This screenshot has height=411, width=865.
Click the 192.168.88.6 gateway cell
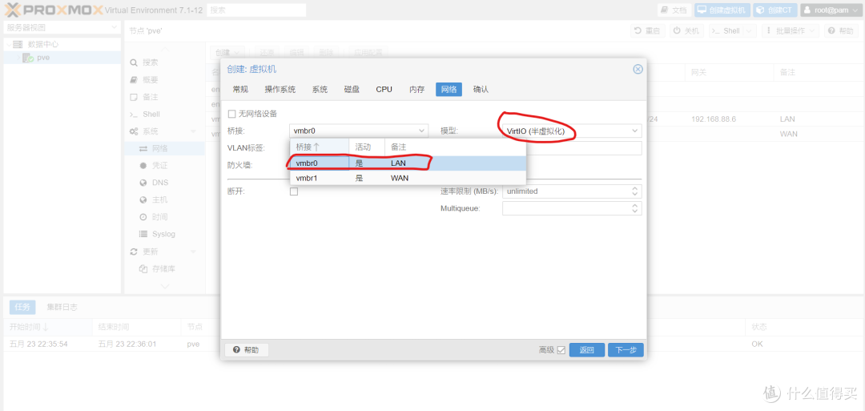pos(714,119)
